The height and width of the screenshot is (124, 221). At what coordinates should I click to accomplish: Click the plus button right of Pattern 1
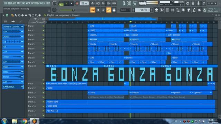click(x=152, y=10)
